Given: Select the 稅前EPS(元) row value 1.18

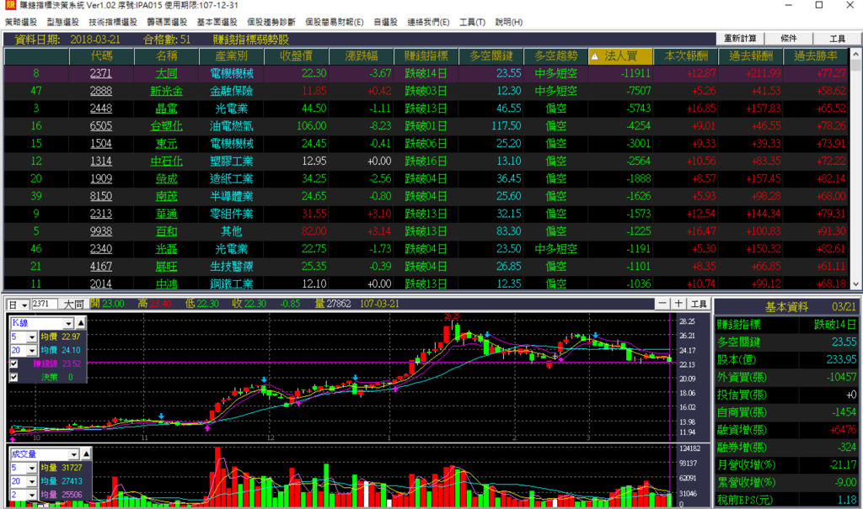Looking at the screenshot, I should click(846, 501).
